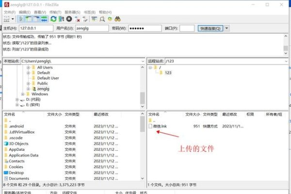Click the green Refresh file lists icon
This screenshot has height=194, width=291.
53,19
